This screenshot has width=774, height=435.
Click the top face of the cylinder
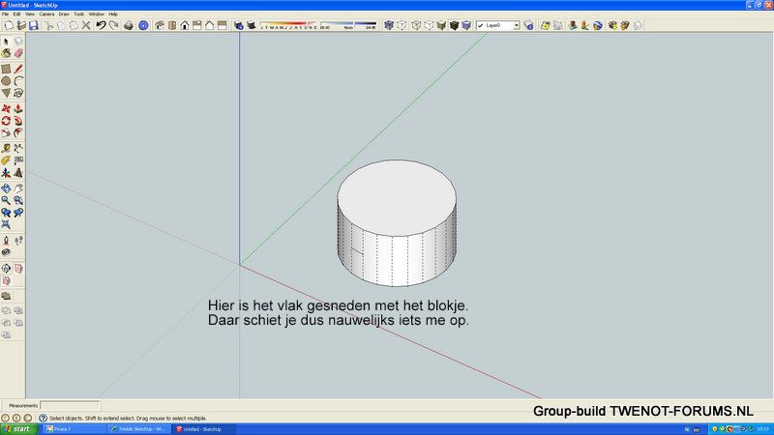(397, 197)
